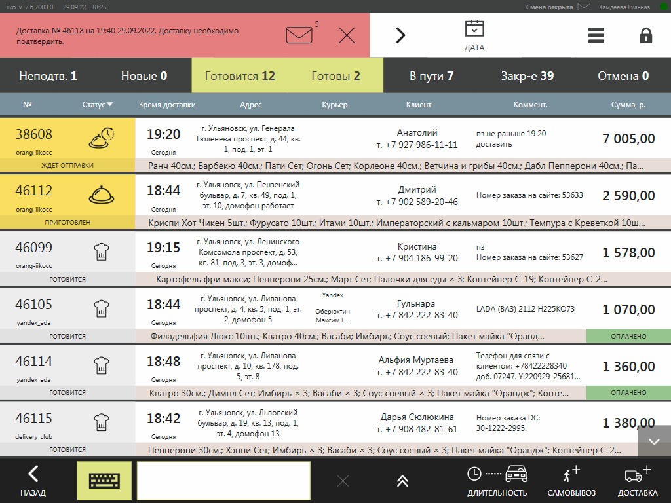Sort by the Статус column dropdown
This screenshot has width=671, height=503.
tap(98, 105)
